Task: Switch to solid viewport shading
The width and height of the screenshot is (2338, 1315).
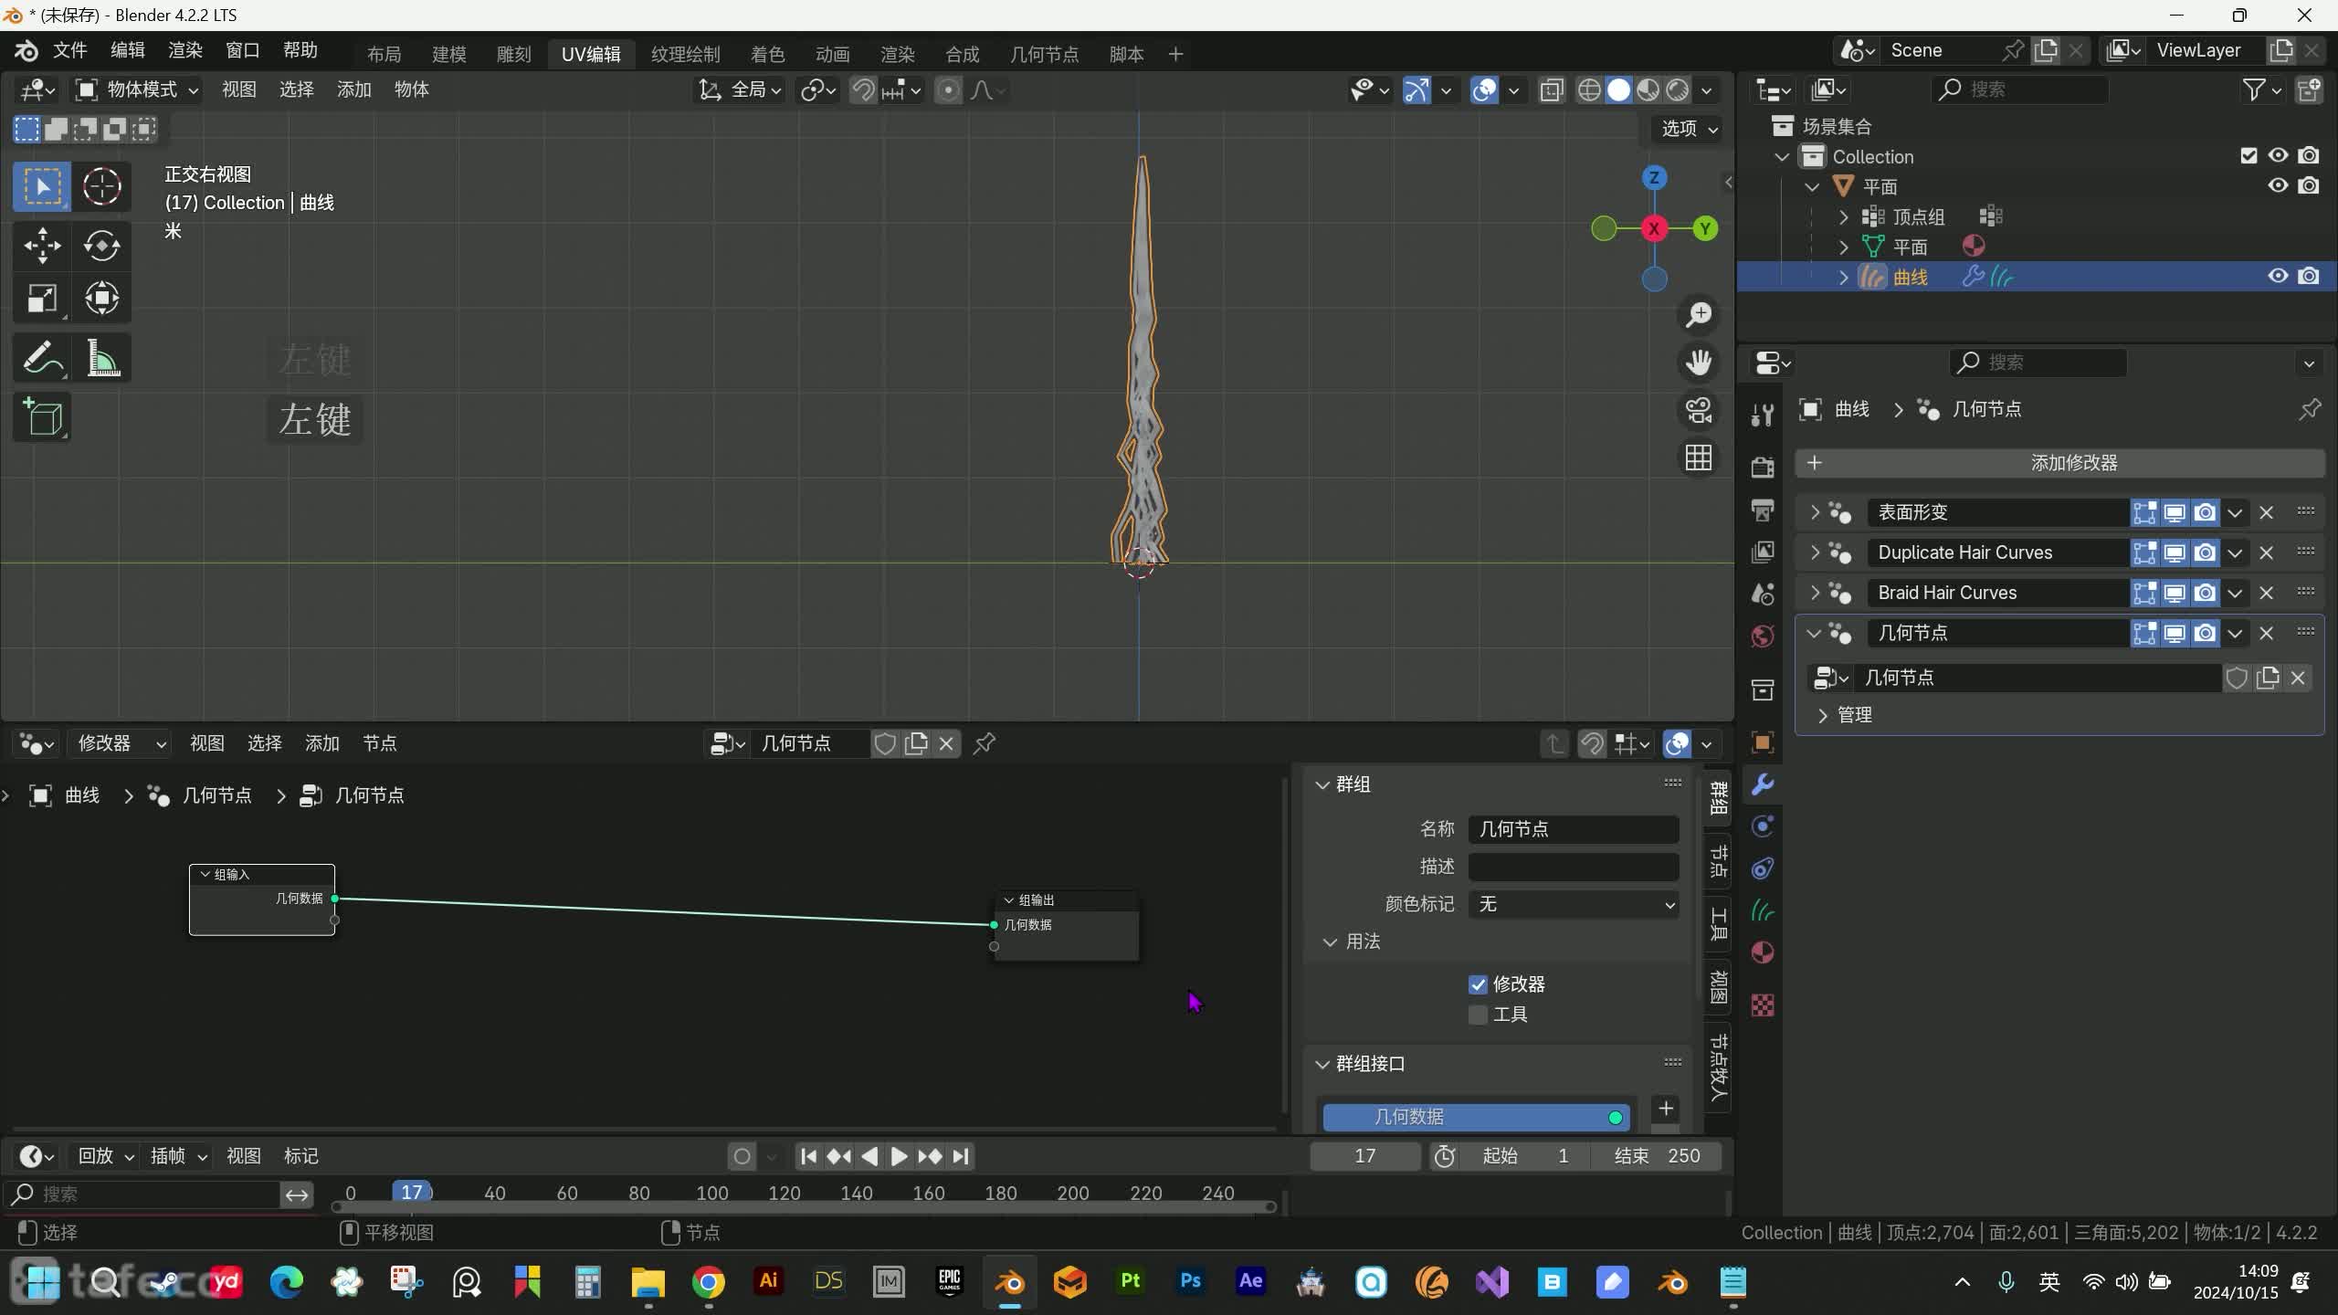Action: (1618, 89)
